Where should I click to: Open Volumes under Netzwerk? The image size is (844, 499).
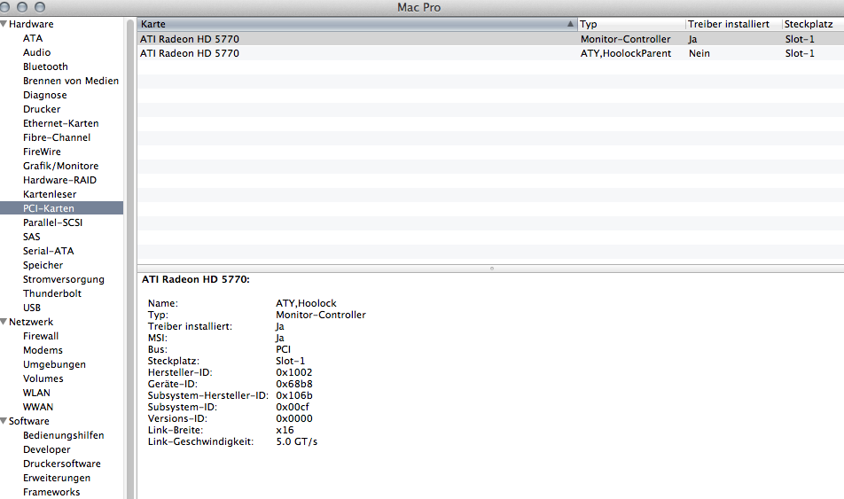[x=43, y=378]
